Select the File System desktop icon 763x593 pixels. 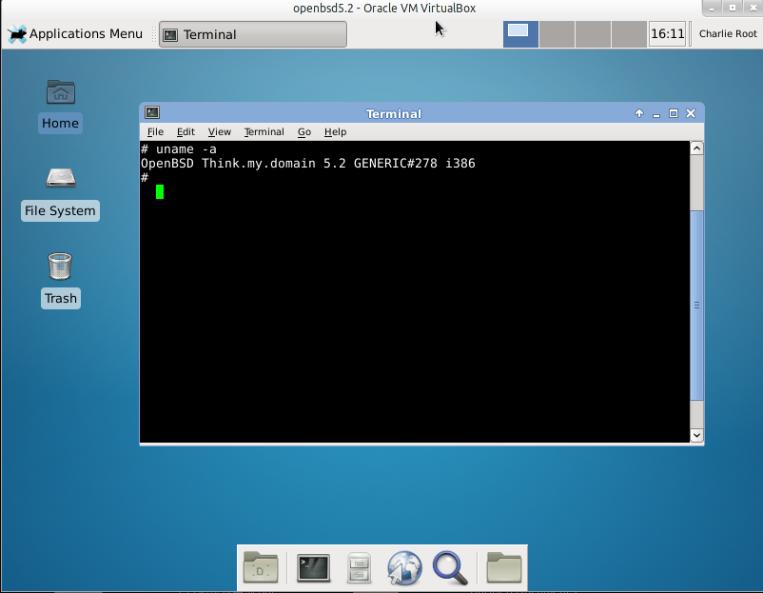(x=61, y=178)
